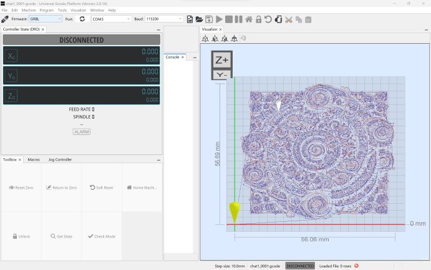Click the home machine toolbar icon

pos(249,19)
